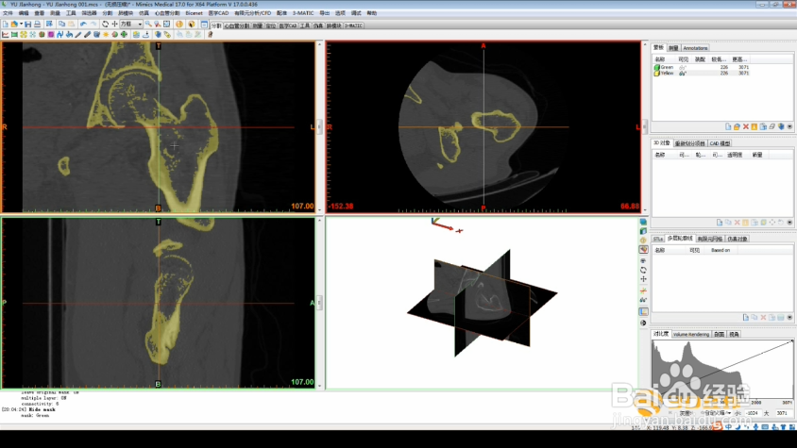Image resolution: width=797 pixels, height=448 pixels.
Task: Switch to the 有限元网格 tab
Action: pos(709,239)
